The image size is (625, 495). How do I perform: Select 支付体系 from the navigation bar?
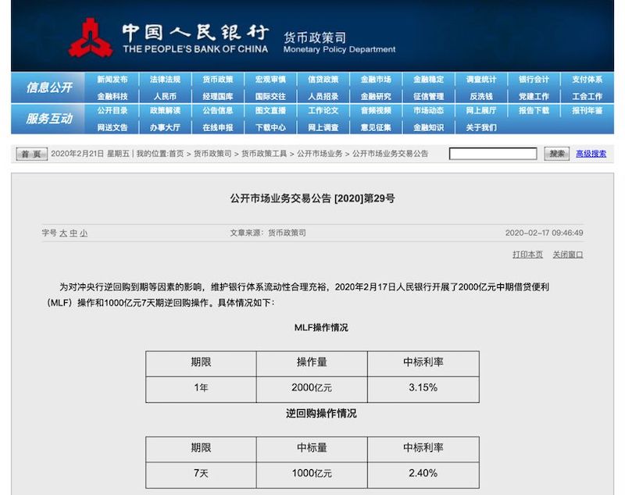click(587, 80)
